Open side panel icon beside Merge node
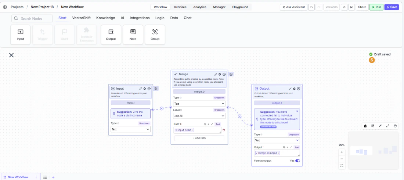The image size is (404, 180). click(231, 74)
